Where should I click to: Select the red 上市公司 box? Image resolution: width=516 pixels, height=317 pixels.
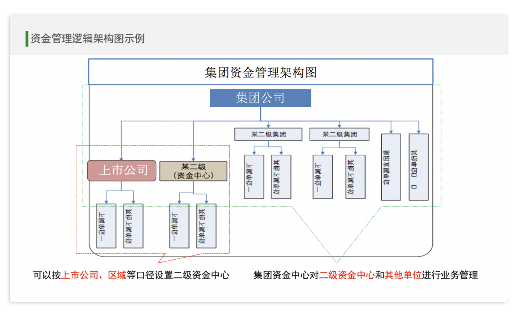(x=122, y=171)
